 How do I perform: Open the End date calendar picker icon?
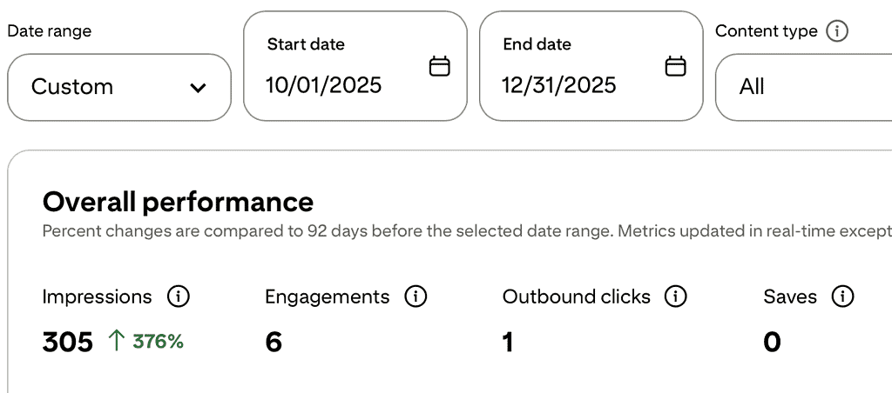(675, 66)
